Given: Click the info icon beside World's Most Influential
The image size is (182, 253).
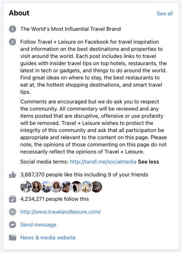Looking at the screenshot, I should tap(12, 29).
